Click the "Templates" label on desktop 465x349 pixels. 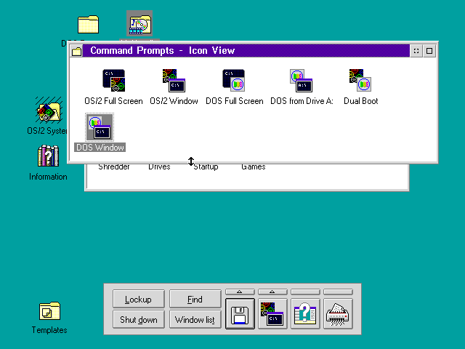(x=49, y=330)
